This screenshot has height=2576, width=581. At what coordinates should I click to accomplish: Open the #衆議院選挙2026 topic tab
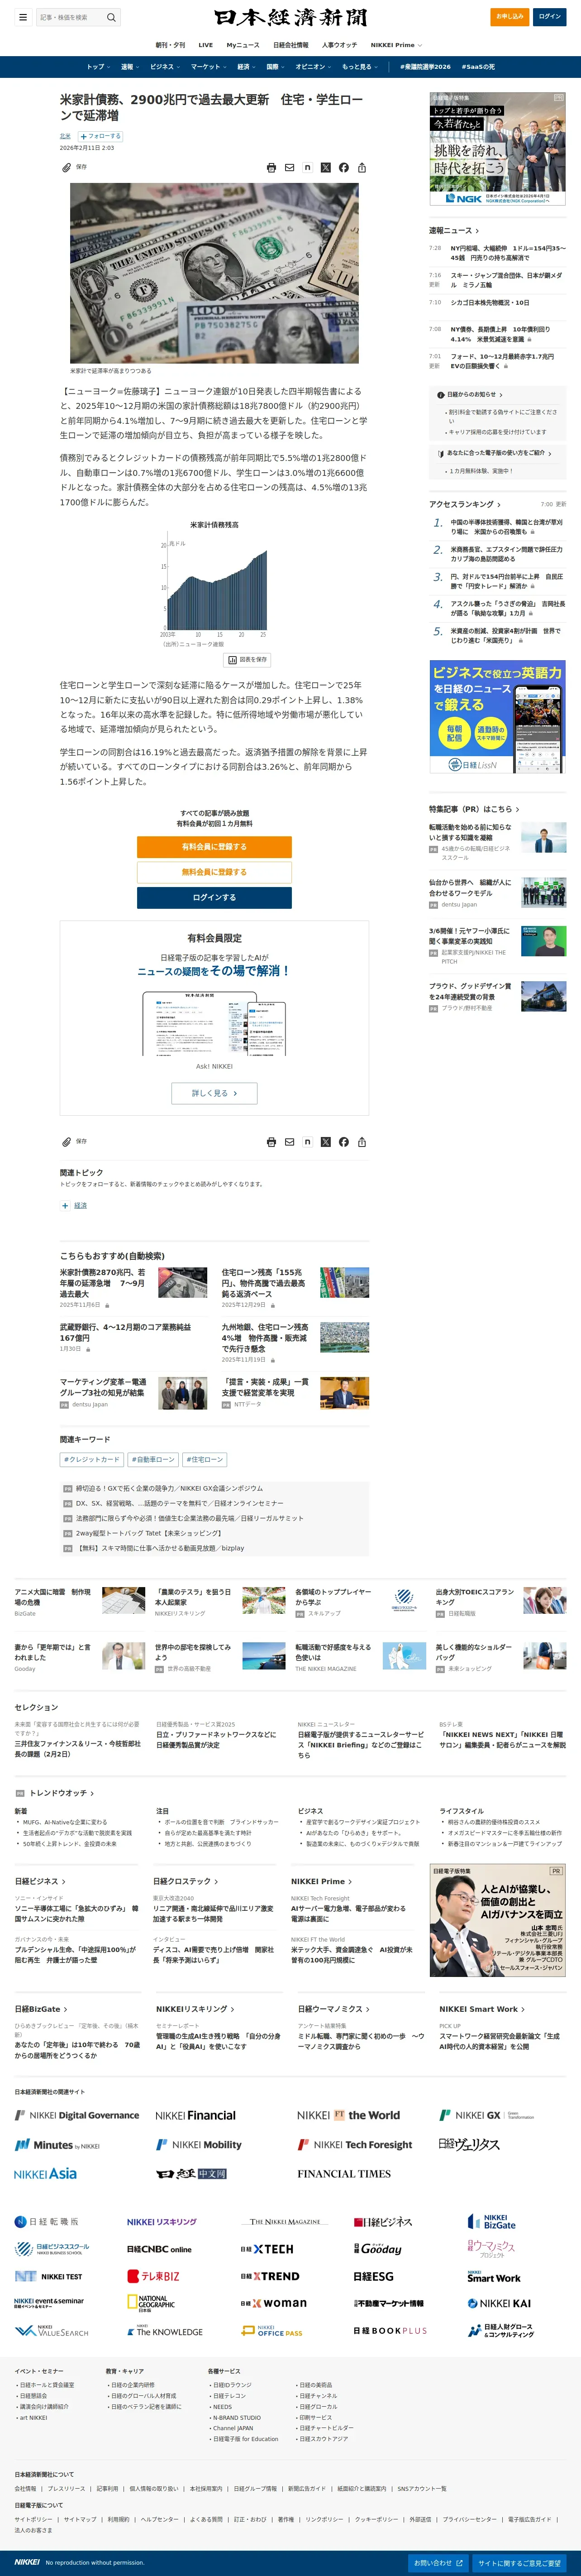point(425,67)
